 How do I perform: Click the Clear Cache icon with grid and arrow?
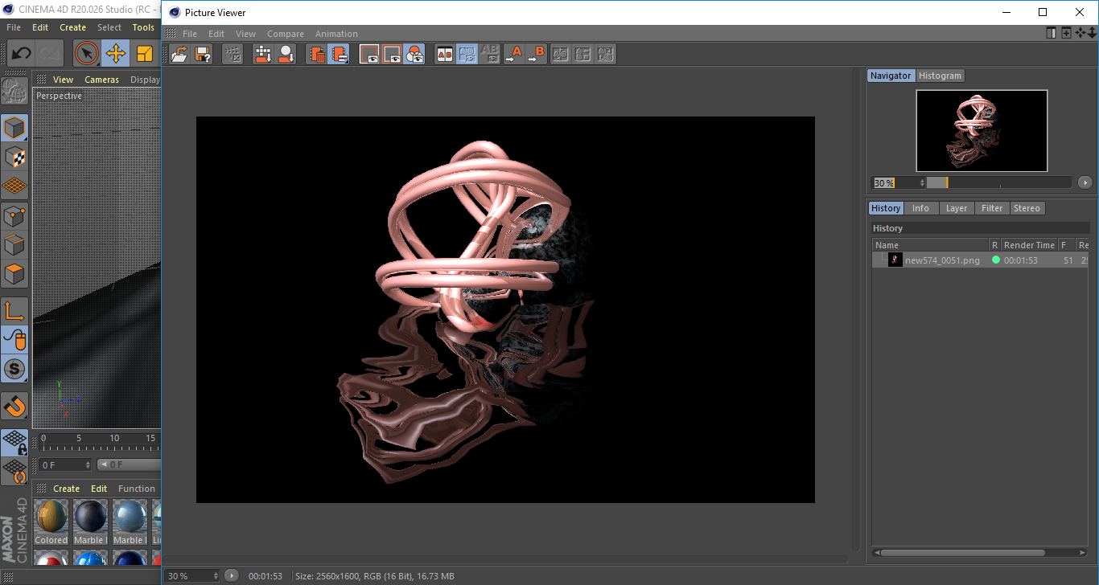(x=262, y=54)
